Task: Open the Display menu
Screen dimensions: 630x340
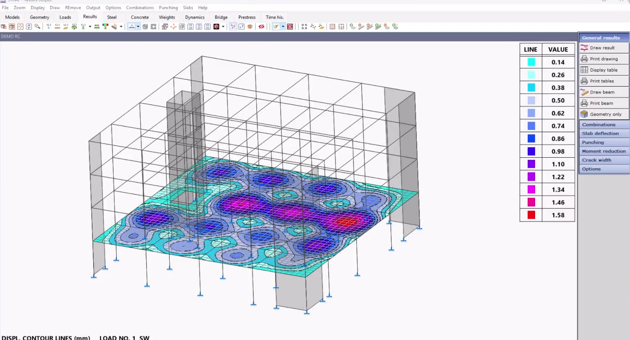Action: [x=37, y=8]
